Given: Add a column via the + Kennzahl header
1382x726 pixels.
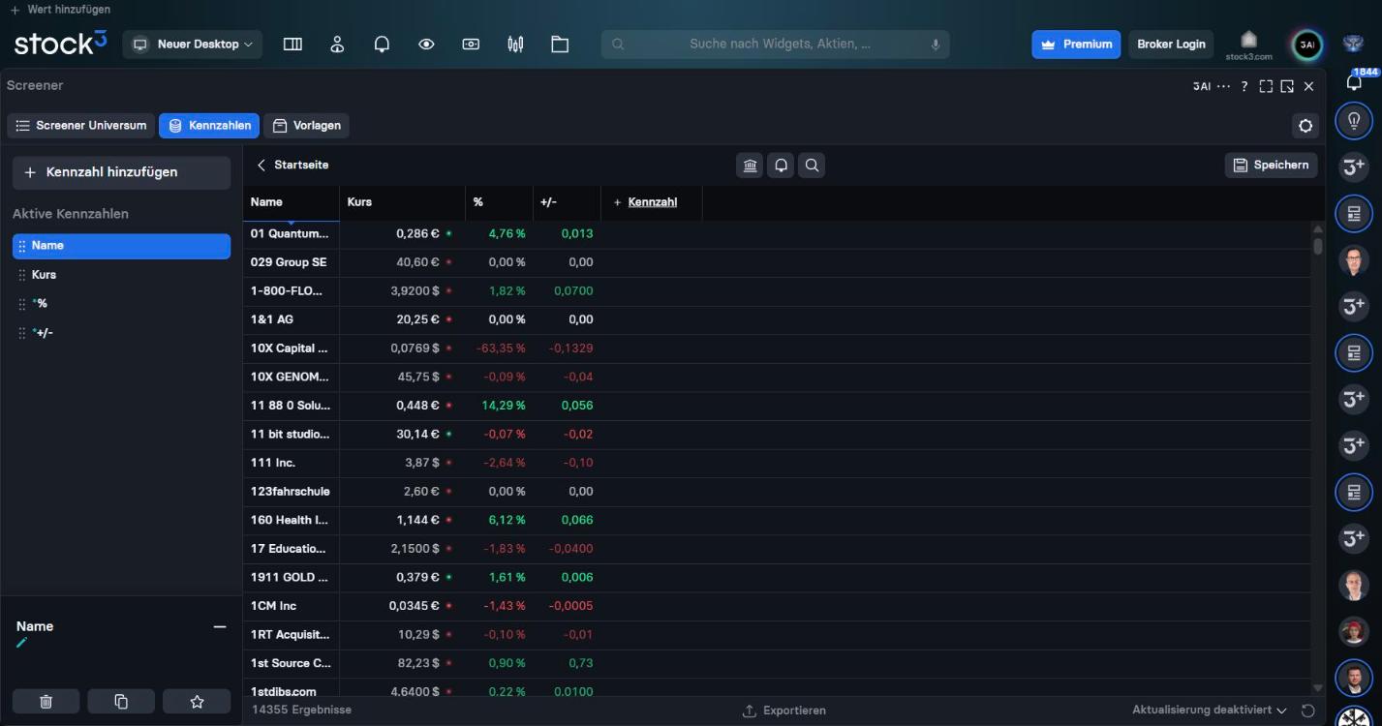Looking at the screenshot, I should [x=646, y=202].
